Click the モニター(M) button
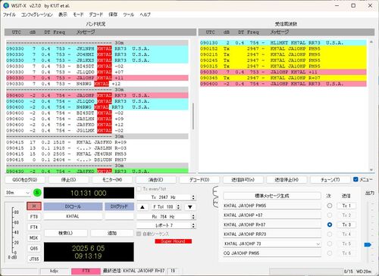Viewport: 379px width, 276px height. (112, 180)
